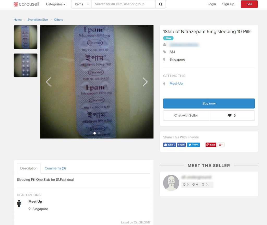Open Chat with Seller
Viewport: 267px width, 225px height.
186,116
